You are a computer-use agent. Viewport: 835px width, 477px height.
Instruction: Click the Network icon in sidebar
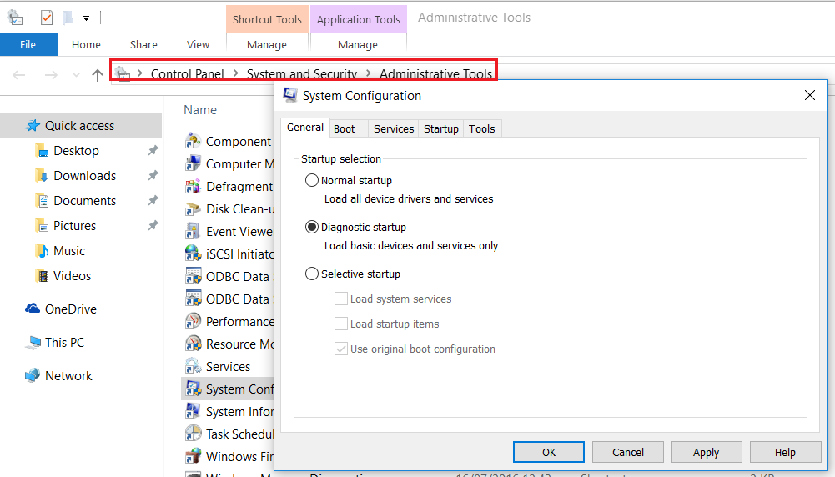coord(33,375)
